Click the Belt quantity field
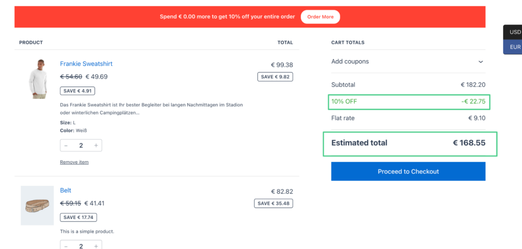Viewport: 522px width, 249px height. [81, 246]
